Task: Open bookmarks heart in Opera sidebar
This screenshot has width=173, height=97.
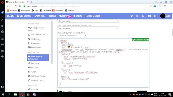Action: (2, 45)
